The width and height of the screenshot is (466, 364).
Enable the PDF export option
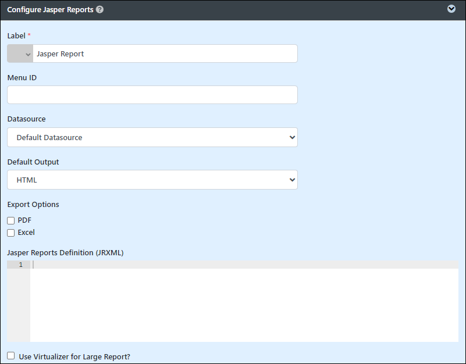coord(10,220)
